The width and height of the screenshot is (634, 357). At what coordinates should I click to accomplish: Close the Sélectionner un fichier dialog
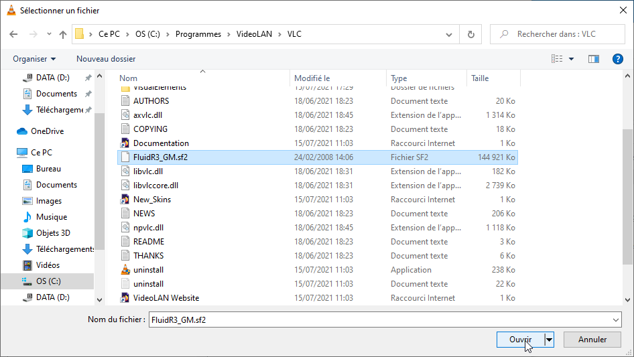tap(623, 10)
